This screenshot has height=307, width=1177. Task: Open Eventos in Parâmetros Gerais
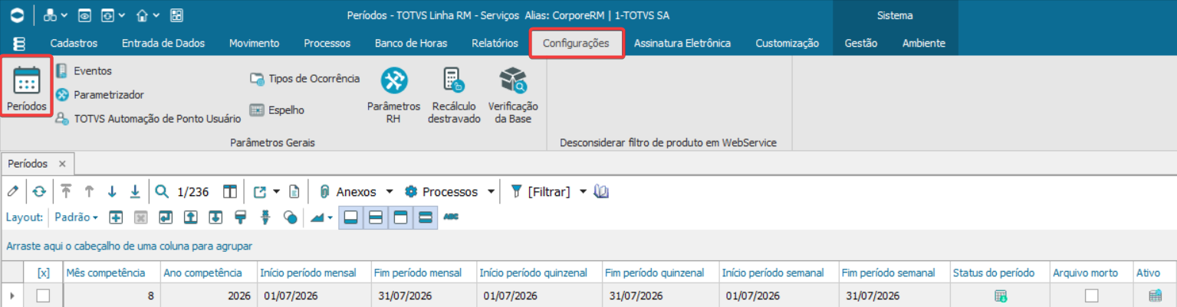(x=84, y=70)
